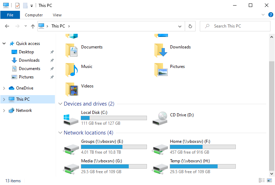Open the Computer ribbon tab

(34, 15)
